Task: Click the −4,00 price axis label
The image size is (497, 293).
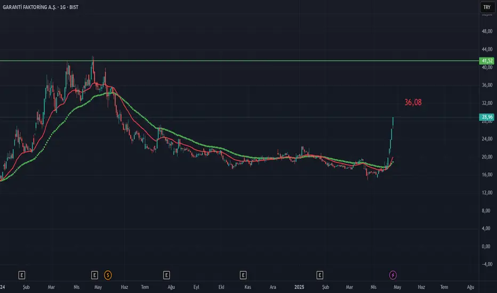Action: click(487, 264)
